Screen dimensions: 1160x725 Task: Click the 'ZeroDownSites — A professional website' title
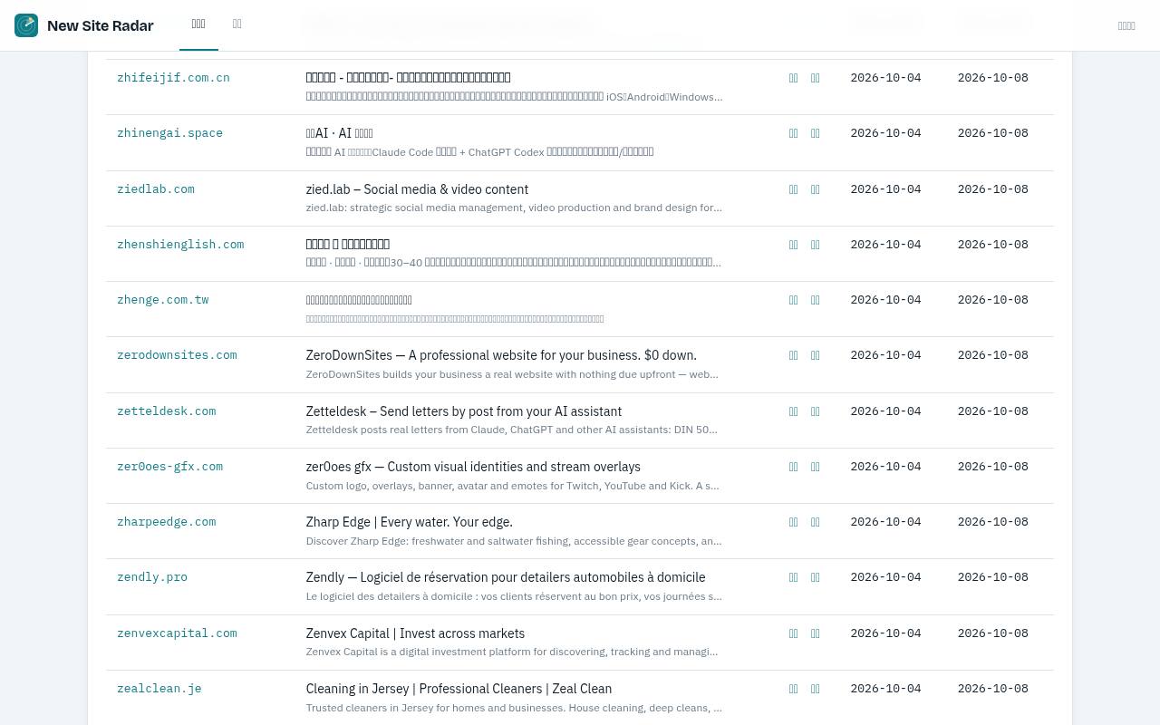[501, 355]
